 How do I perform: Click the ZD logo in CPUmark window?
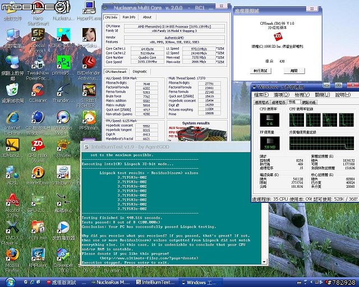278,36
